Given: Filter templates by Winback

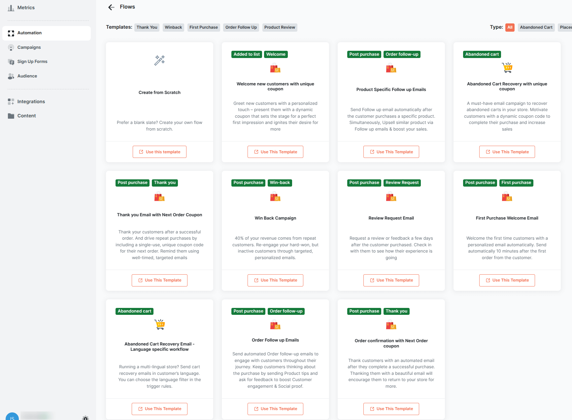Looking at the screenshot, I should click(173, 27).
